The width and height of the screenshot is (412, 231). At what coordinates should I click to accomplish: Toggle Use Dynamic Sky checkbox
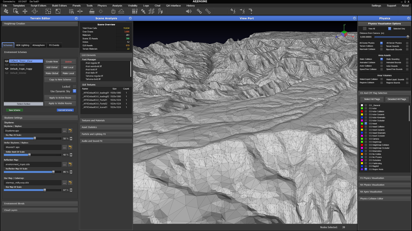point(74,91)
